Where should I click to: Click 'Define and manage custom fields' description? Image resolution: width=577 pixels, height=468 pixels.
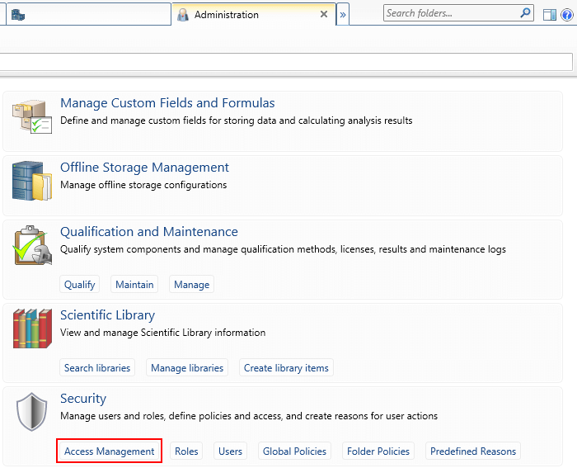pyautogui.click(x=237, y=121)
